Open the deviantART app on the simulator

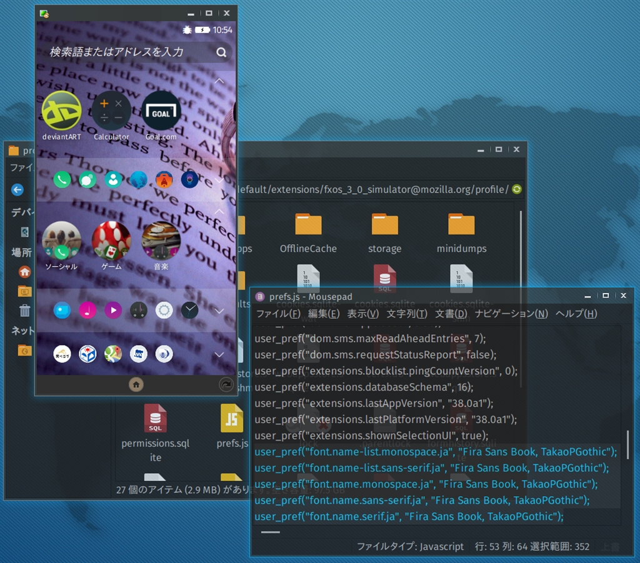click(x=62, y=111)
